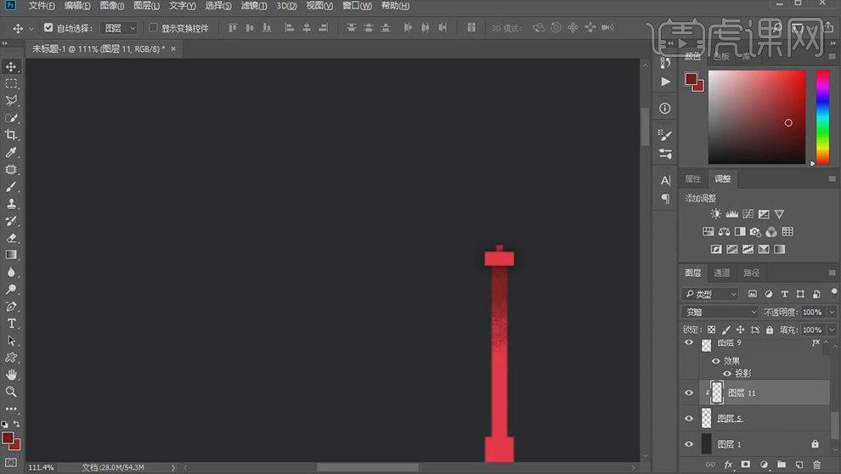841x474 pixels.
Task: Open the blend mode 变暗 dropdown
Action: click(x=720, y=312)
